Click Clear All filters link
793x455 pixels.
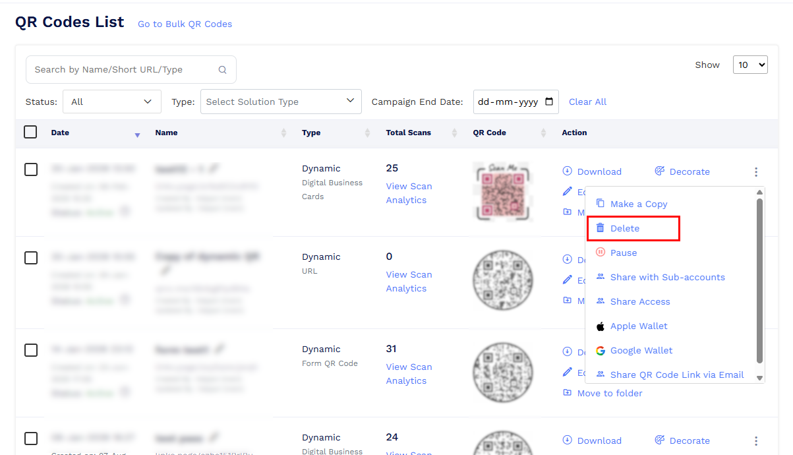click(x=587, y=102)
